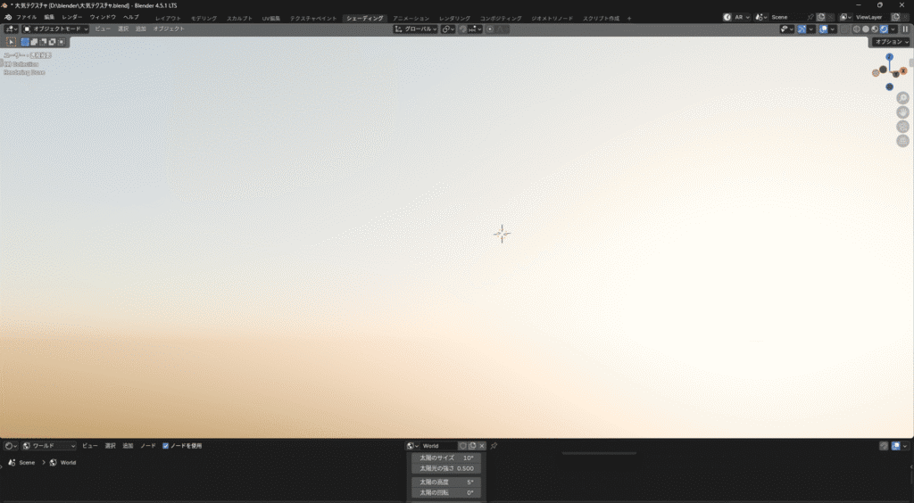This screenshot has width=914, height=503.
Task: Click the Z axis on navigation gizmo
Action: click(x=890, y=57)
